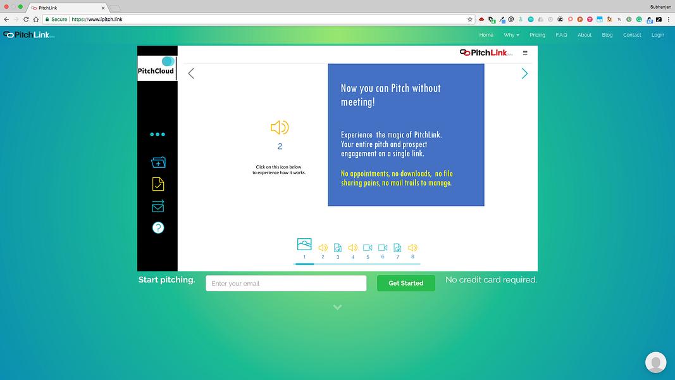Select audio item 8 in slide strip
The height and width of the screenshot is (380, 675).
click(412, 248)
